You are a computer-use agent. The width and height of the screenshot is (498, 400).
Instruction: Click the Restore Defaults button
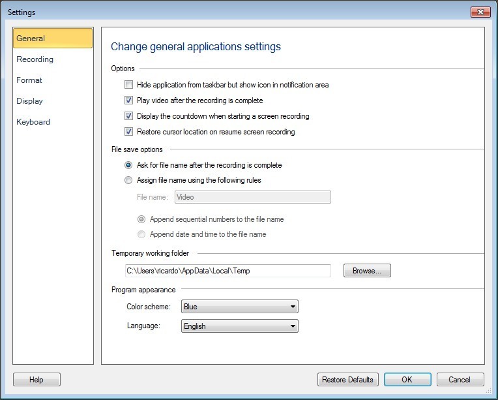tap(347, 380)
